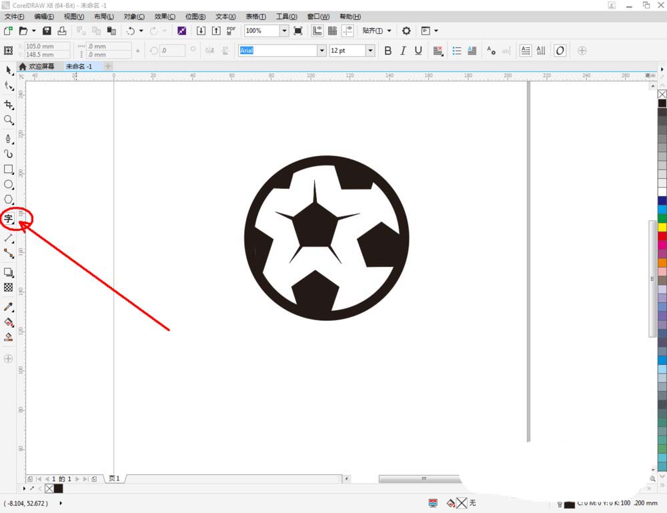Screen dimensions: 667x513
Task: Open the 视图(V) menu
Action: (74, 17)
